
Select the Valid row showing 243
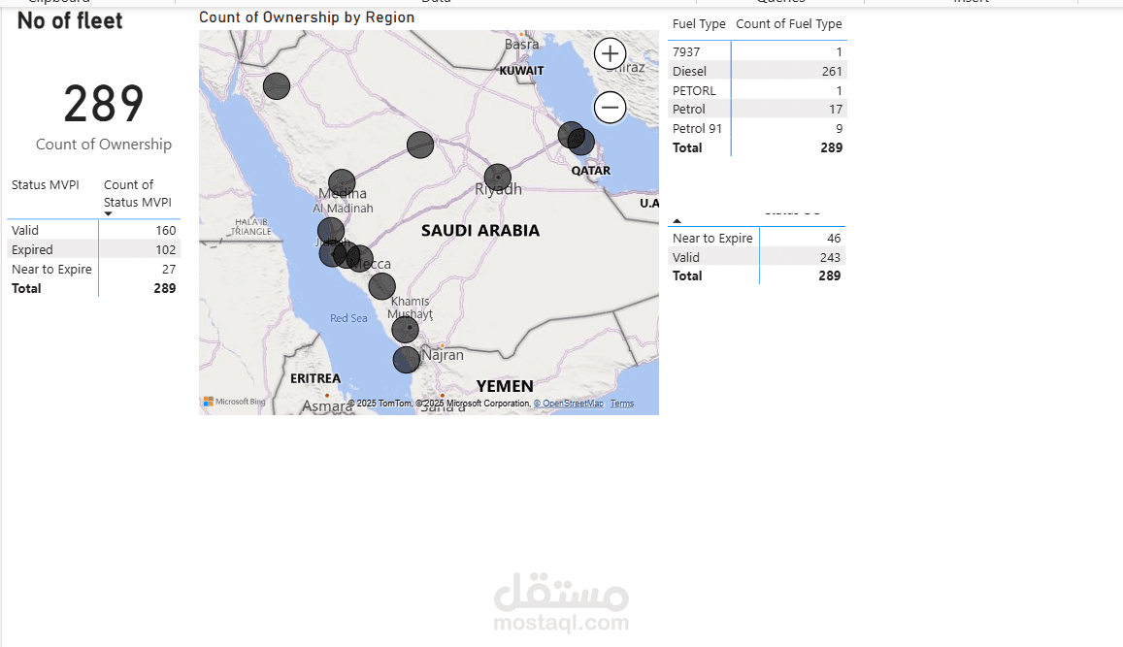coord(756,257)
